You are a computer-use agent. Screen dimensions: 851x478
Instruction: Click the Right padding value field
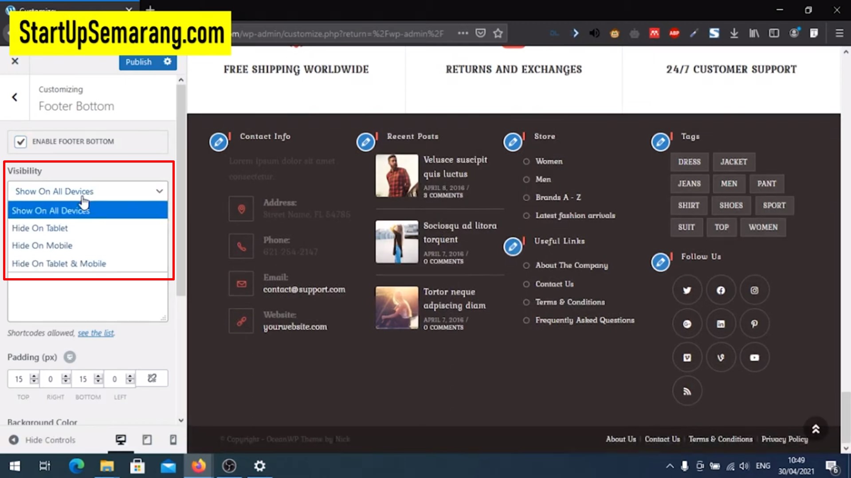pyautogui.click(x=51, y=379)
